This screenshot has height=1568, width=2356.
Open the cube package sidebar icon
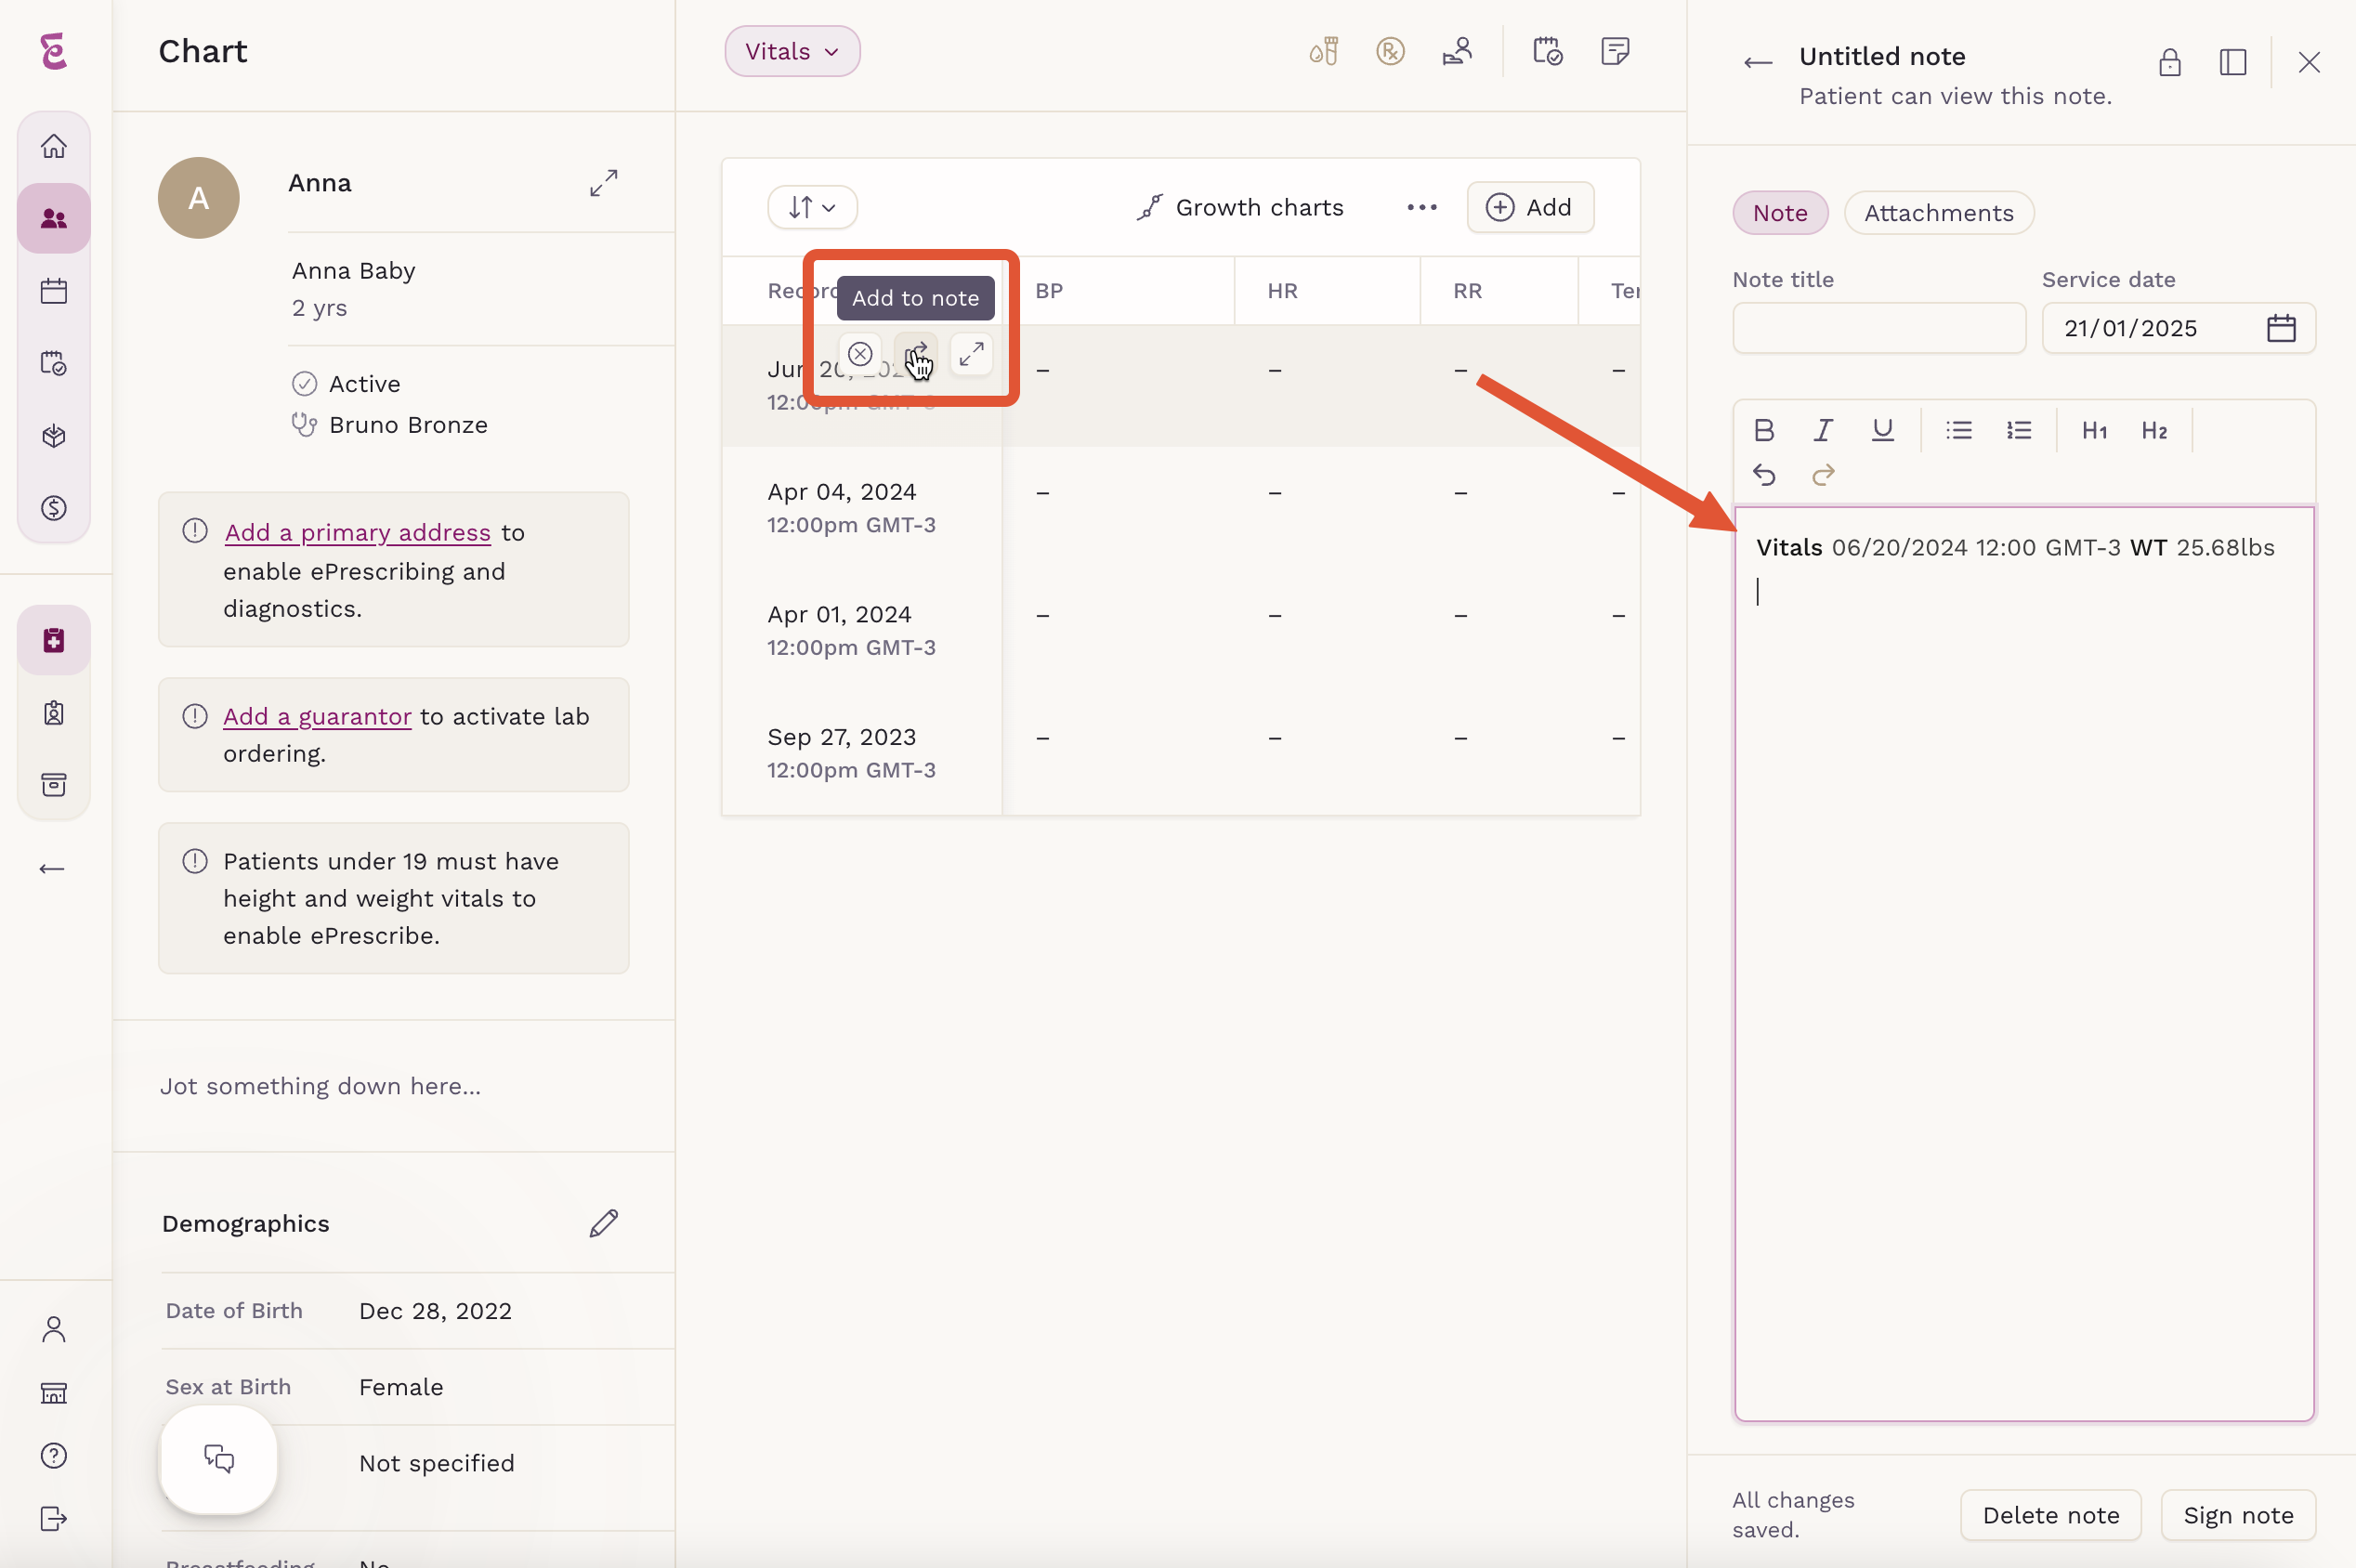click(x=54, y=436)
